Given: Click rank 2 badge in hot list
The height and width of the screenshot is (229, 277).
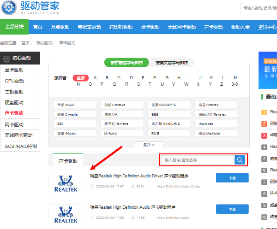Looking at the screenshot, I should [x=264, y=124].
